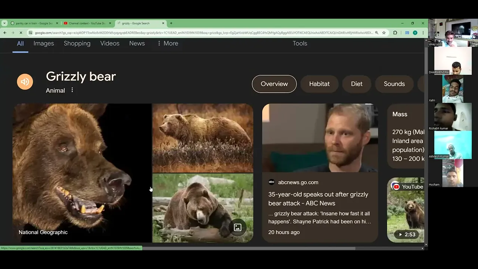Select the Diet chip

357,84
